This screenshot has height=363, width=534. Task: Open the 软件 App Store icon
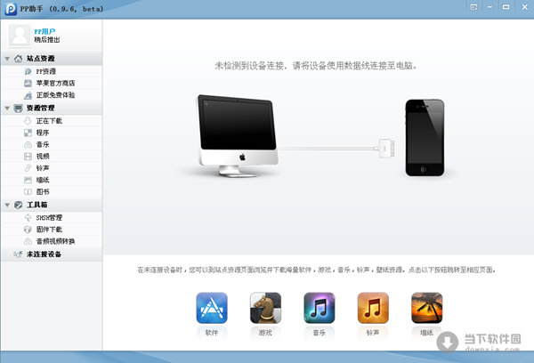[x=212, y=308]
